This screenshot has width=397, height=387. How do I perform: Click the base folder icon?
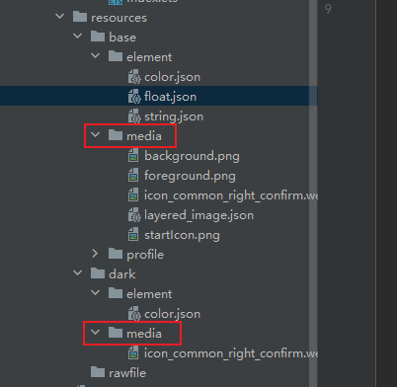[x=98, y=37]
